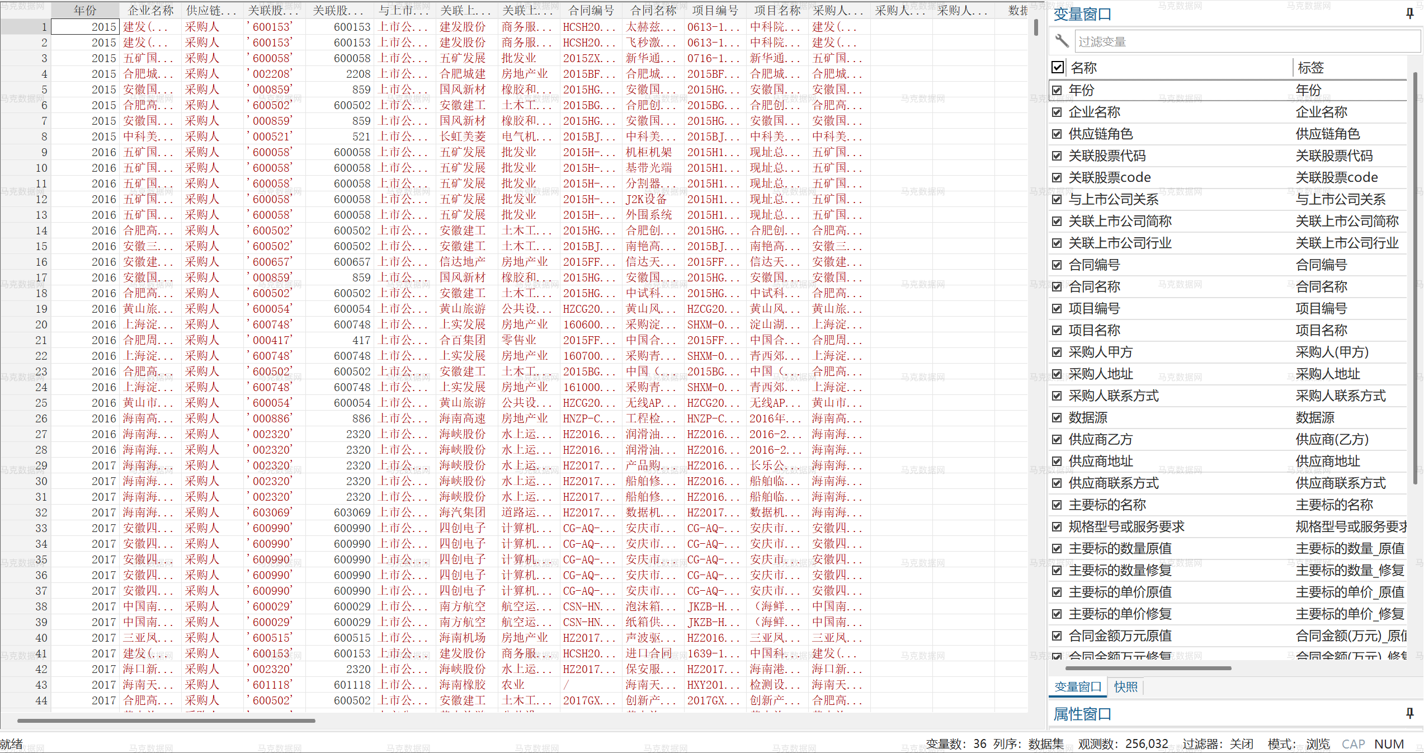Uncheck the 数据源 variable checkbox

[1057, 417]
